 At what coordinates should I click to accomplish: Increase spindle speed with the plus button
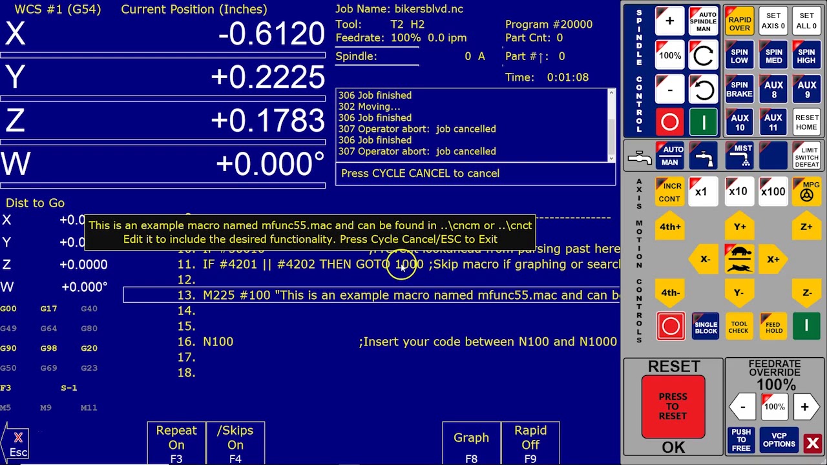pos(670,21)
